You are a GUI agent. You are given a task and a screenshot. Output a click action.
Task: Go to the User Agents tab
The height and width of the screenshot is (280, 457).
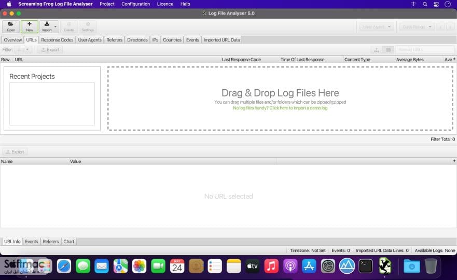[x=90, y=40]
